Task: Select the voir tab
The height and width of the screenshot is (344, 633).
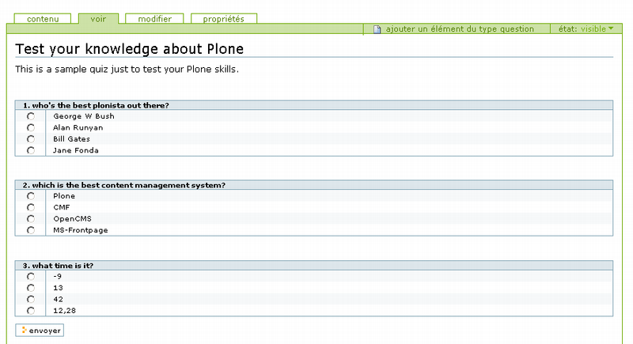Action: point(98,18)
